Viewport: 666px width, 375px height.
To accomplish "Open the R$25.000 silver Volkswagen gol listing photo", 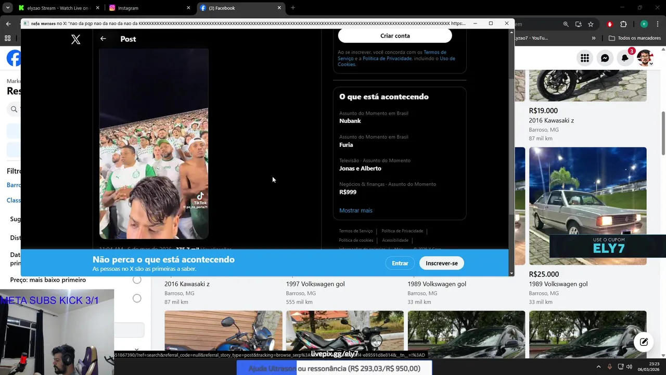I will coord(588,206).
